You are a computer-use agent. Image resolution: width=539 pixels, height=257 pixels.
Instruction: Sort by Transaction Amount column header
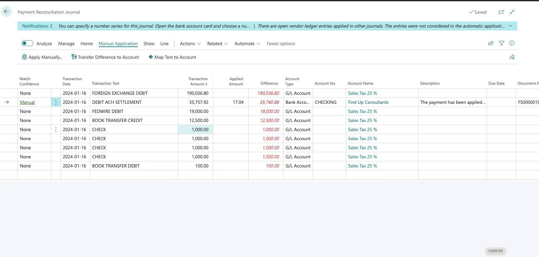(198, 81)
